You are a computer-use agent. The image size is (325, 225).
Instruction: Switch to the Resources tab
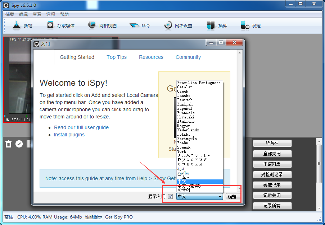click(x=151, y=57)
